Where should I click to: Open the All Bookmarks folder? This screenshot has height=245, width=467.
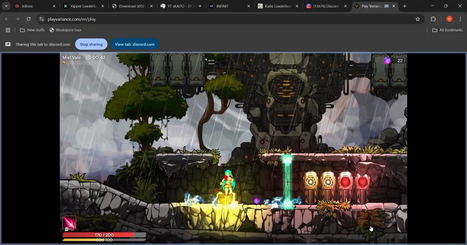[x=448, y=30]
